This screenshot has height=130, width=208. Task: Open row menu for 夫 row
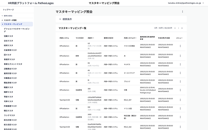pos(180,56)
